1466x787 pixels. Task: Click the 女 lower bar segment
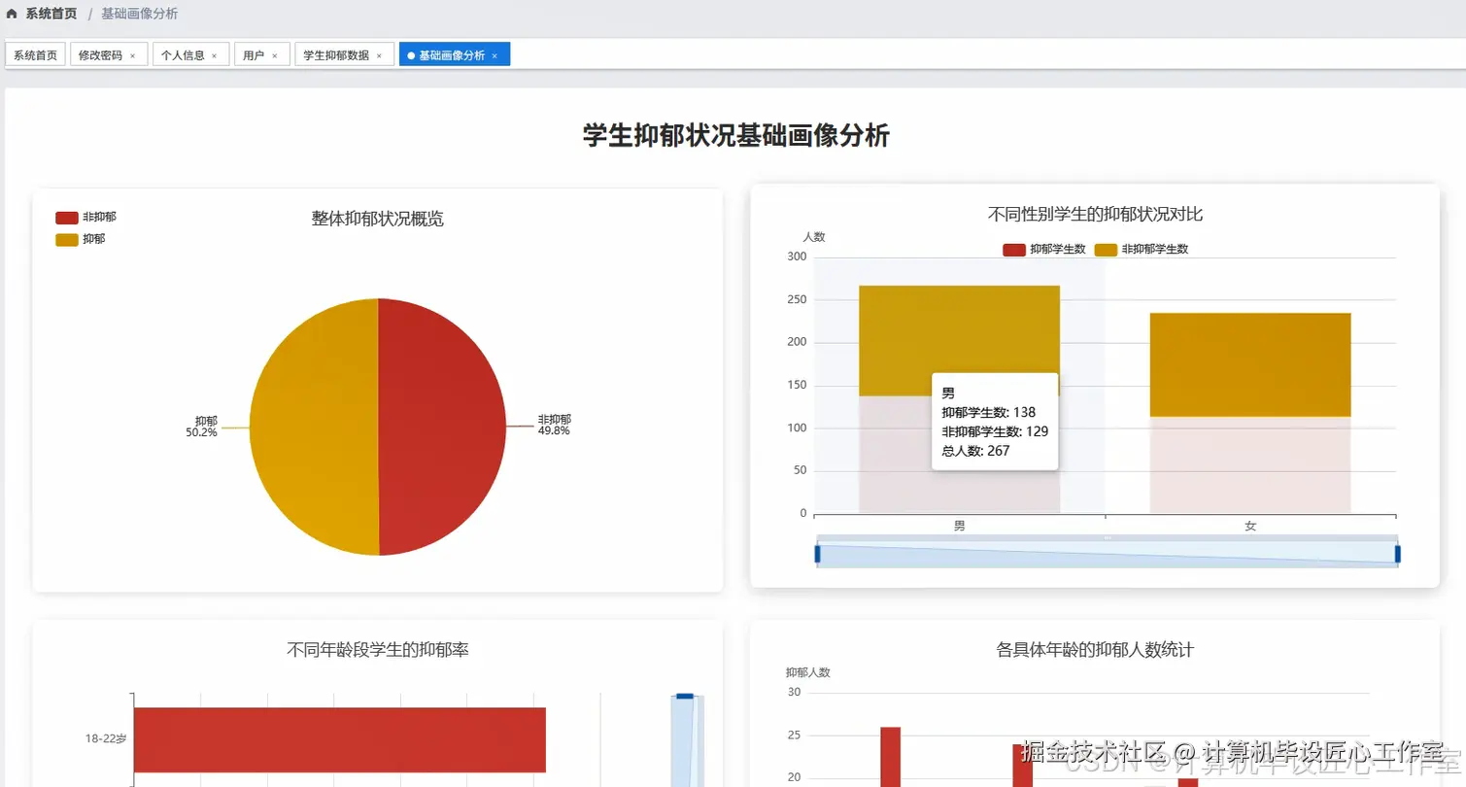pos(1250,464)
